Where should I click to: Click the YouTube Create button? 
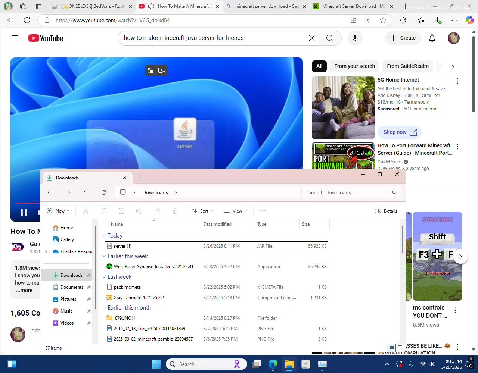pyautogui.click(x=403, y=38)
